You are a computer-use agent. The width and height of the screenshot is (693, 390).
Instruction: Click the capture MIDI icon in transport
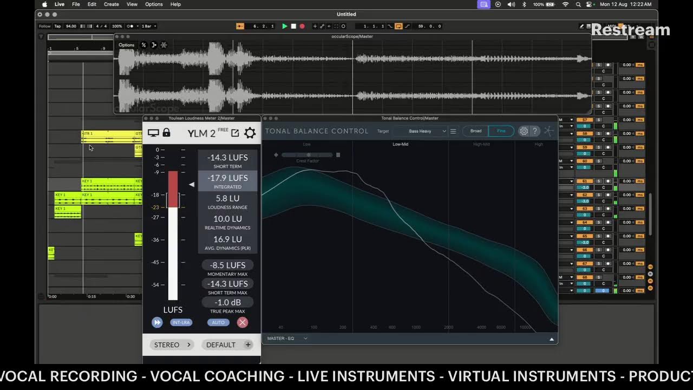coord(336,26)
